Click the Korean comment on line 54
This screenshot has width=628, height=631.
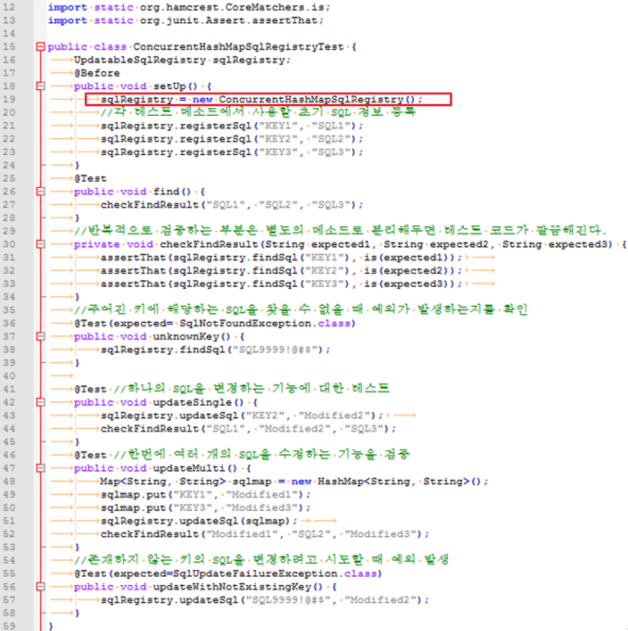pyautogui.click(x=261, y=560)
